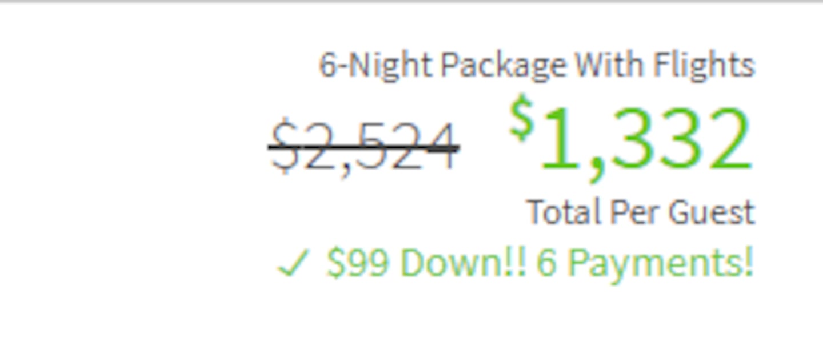Click the green checkmark icon
The image size is (823, 350).
click(293, 264)
